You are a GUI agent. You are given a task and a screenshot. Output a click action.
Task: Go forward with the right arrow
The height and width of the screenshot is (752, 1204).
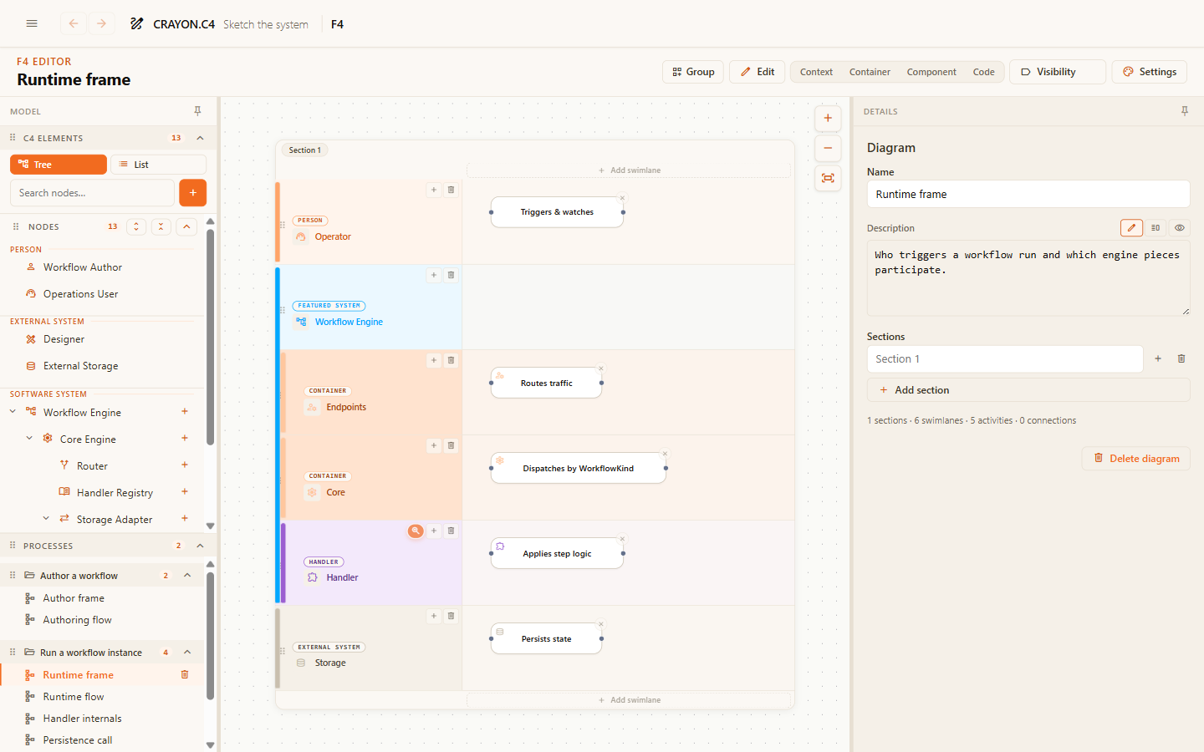(101, 23)
